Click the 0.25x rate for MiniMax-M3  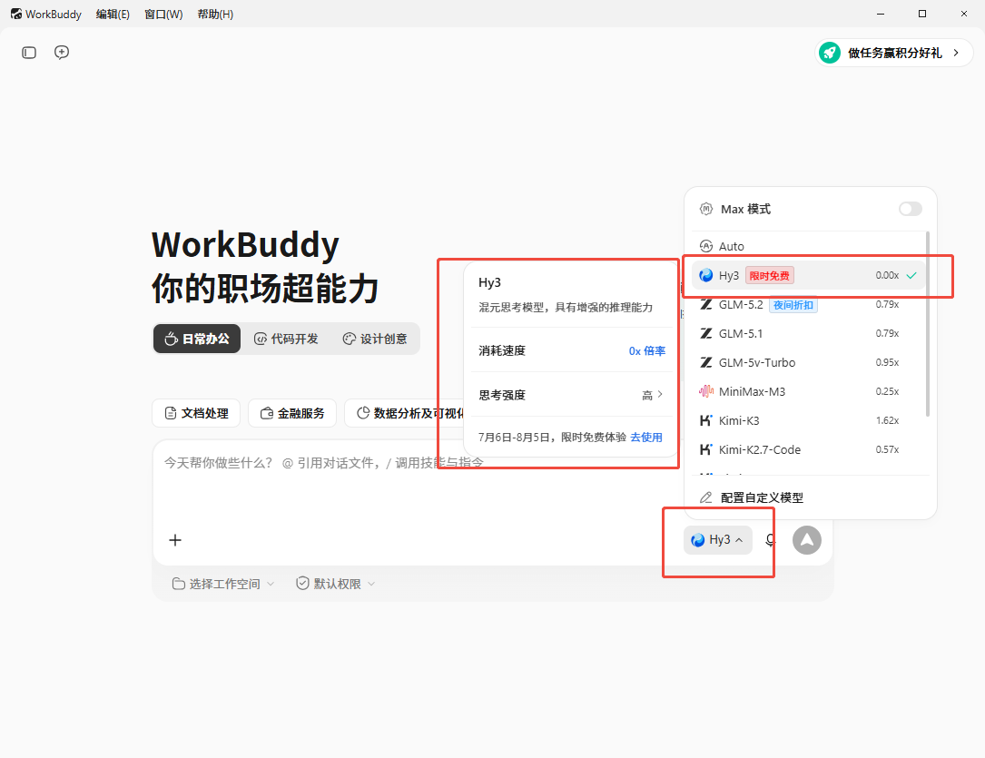click(887, 391)
